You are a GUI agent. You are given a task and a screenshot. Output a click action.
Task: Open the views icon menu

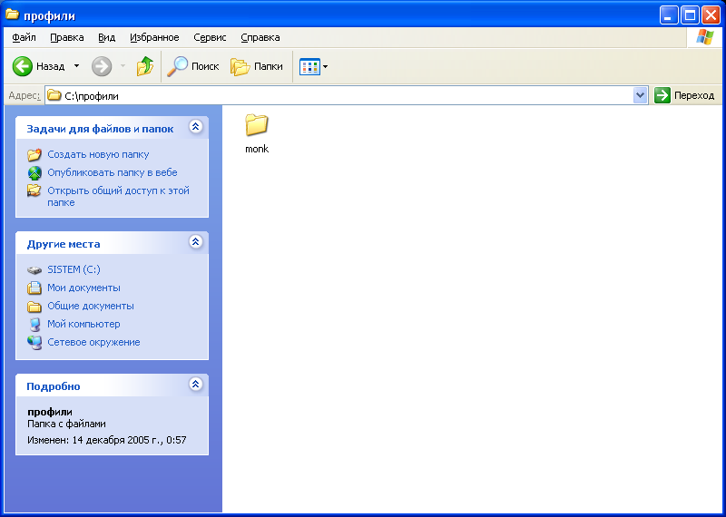(x=309, y=66)
